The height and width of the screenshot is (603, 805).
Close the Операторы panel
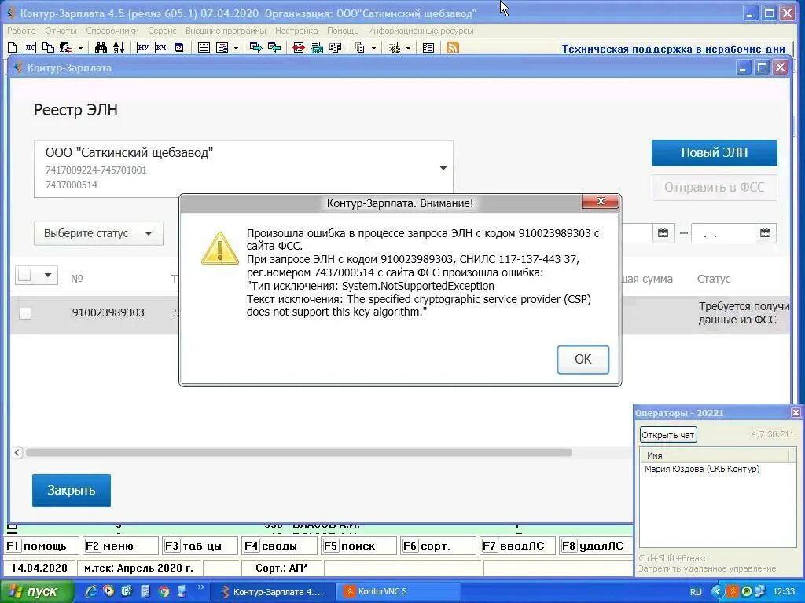pyautogui.click(x=796, y=413)
